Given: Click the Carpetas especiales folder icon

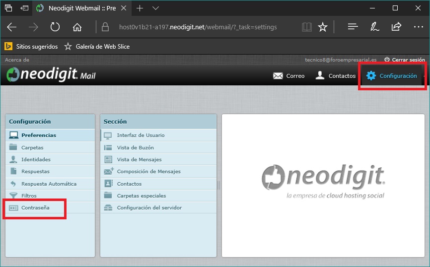Looking at the screenshot, I should click(108, 195).
